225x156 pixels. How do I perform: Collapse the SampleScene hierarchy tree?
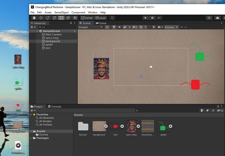coord(37,31)
